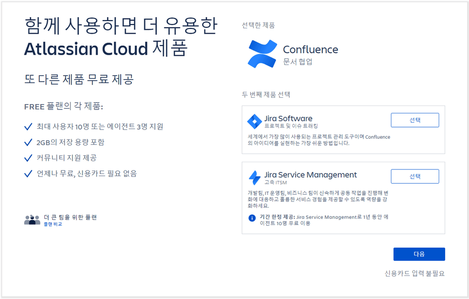Click the 더 큰 팀을 위한 플랜 text
Screen dimensions: 469x299
70,217
